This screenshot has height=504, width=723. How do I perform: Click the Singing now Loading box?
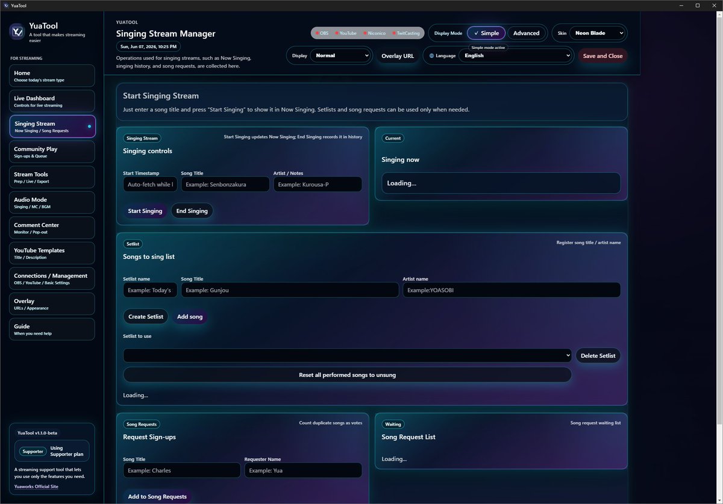pos(501,183)
